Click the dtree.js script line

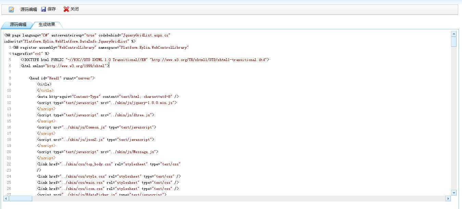pyautogui.click(x=95, y=115)
